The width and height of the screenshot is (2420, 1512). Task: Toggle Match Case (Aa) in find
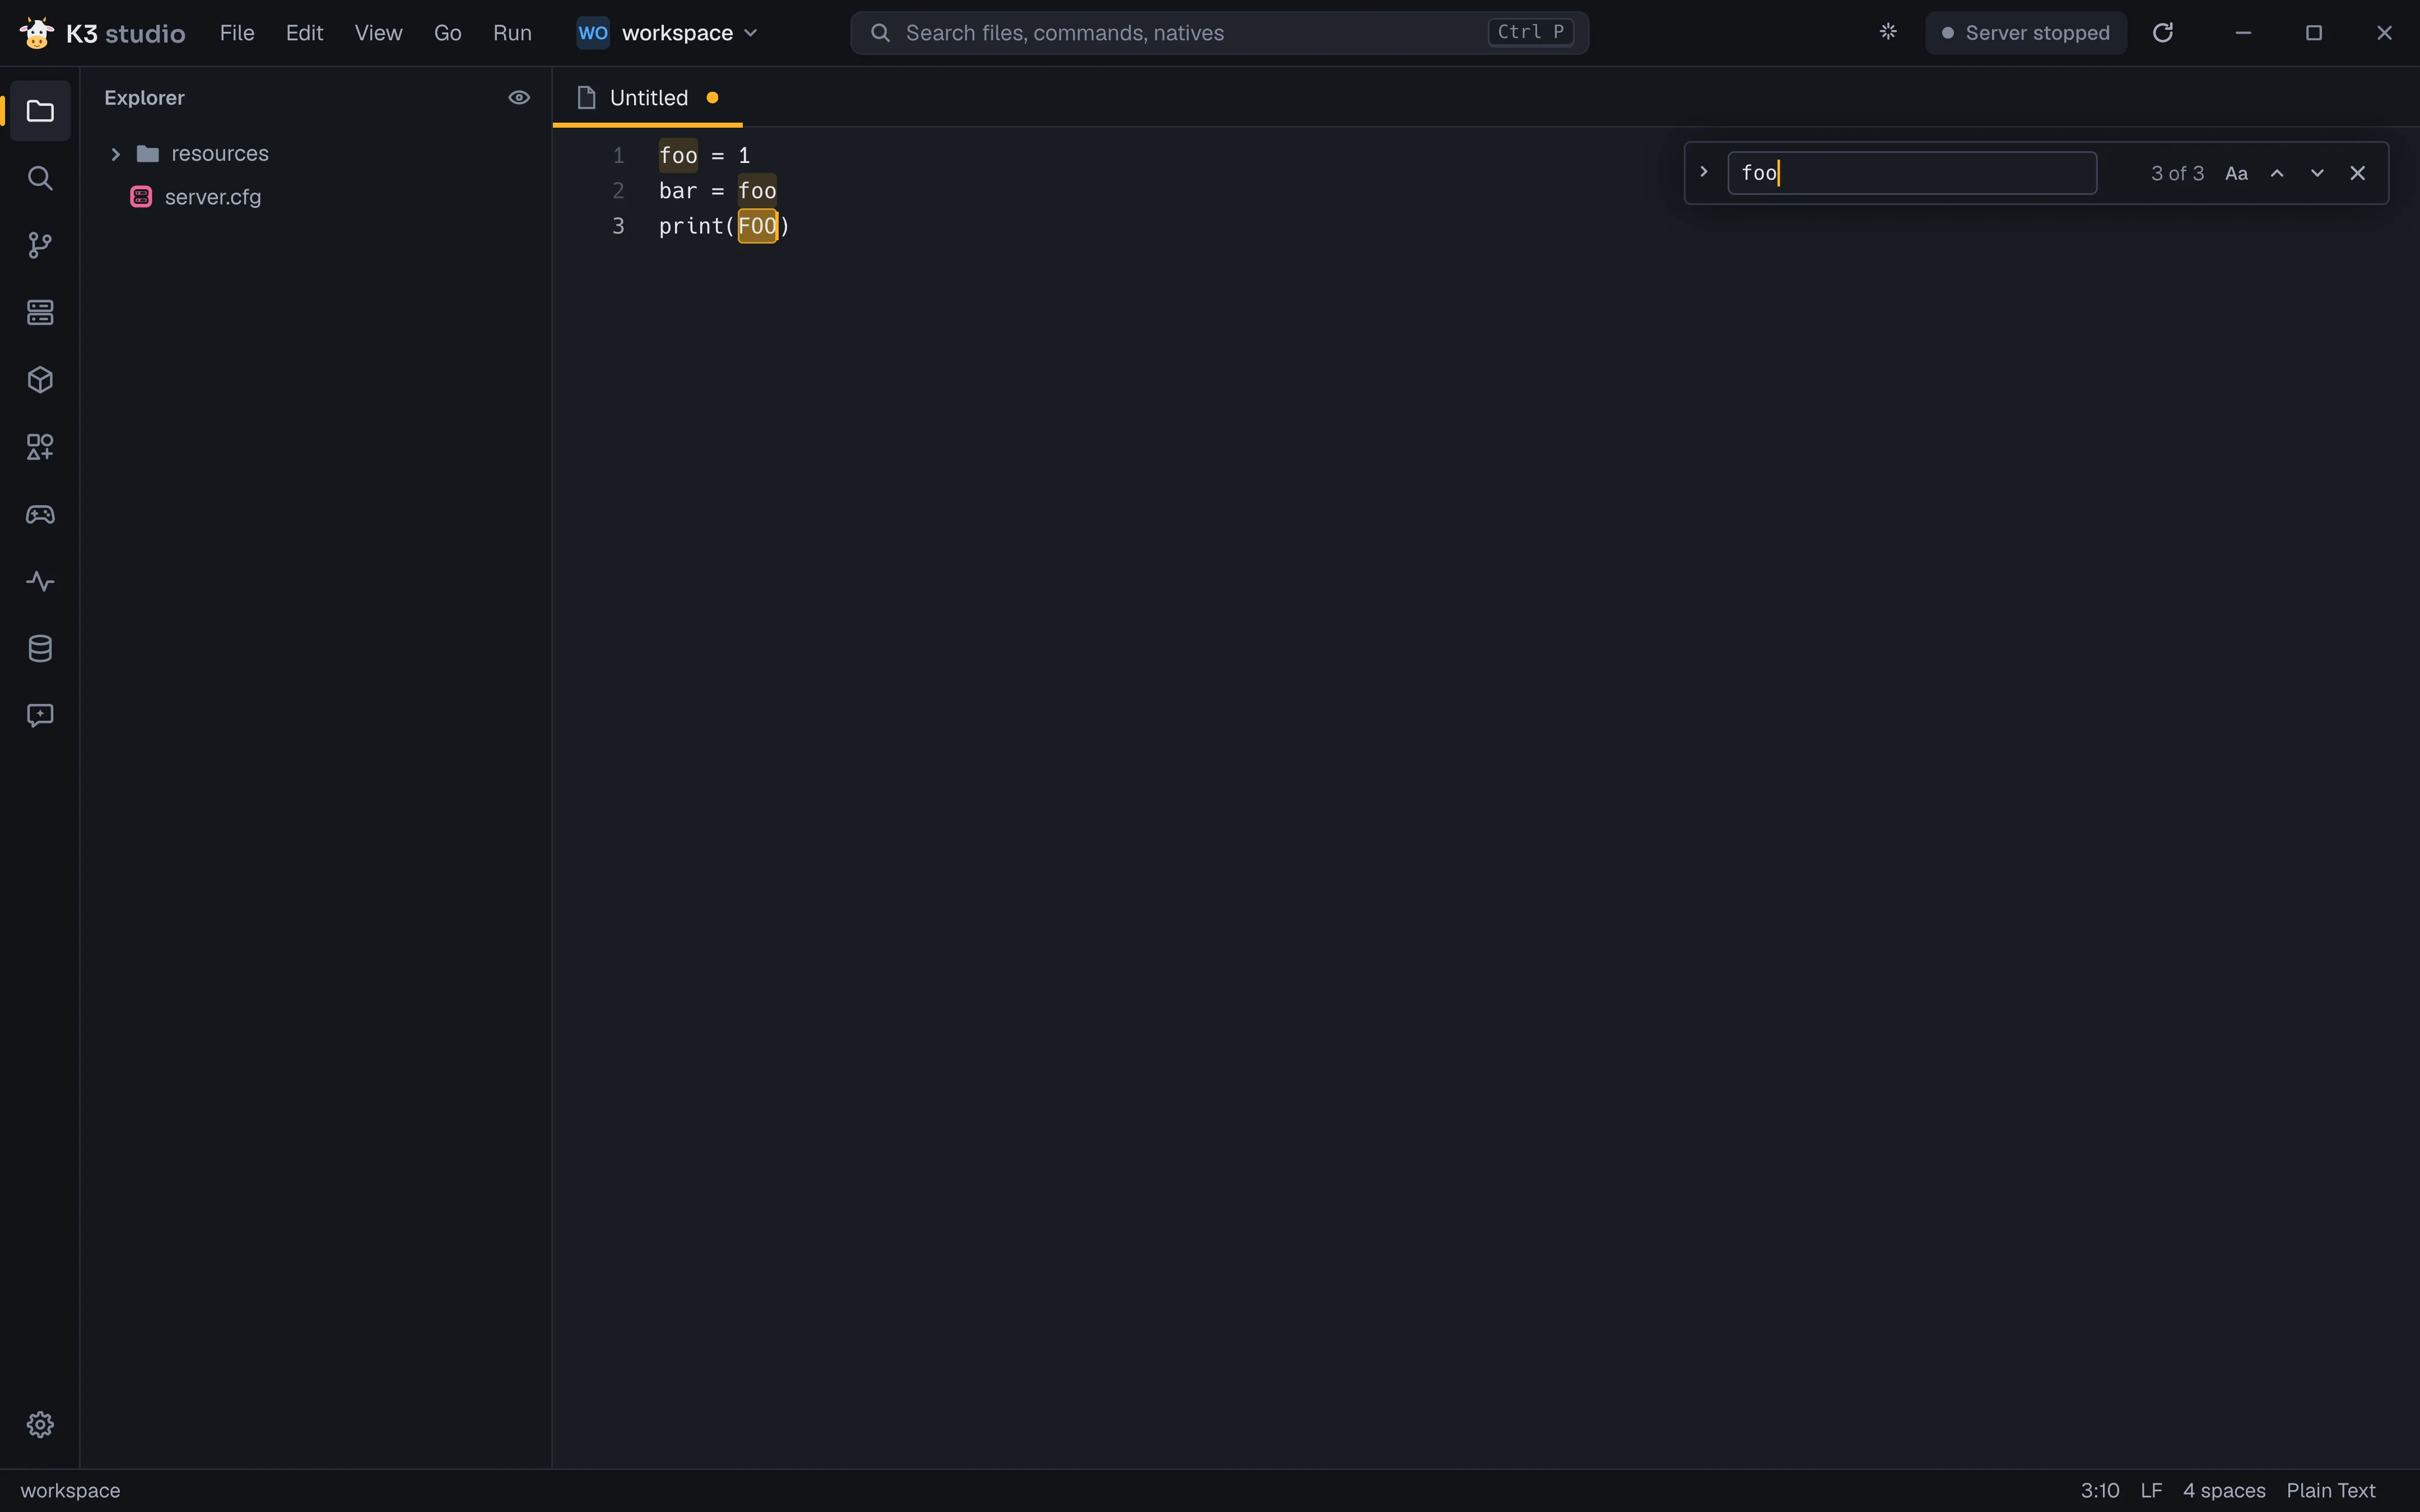click(2236, 173)
